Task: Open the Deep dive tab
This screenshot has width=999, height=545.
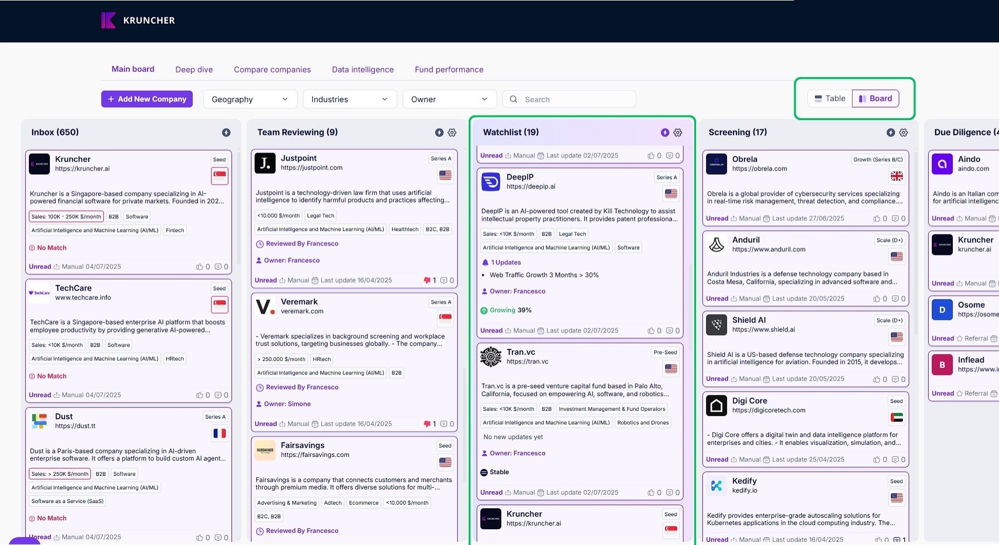Action: click(x=194, y=70)
